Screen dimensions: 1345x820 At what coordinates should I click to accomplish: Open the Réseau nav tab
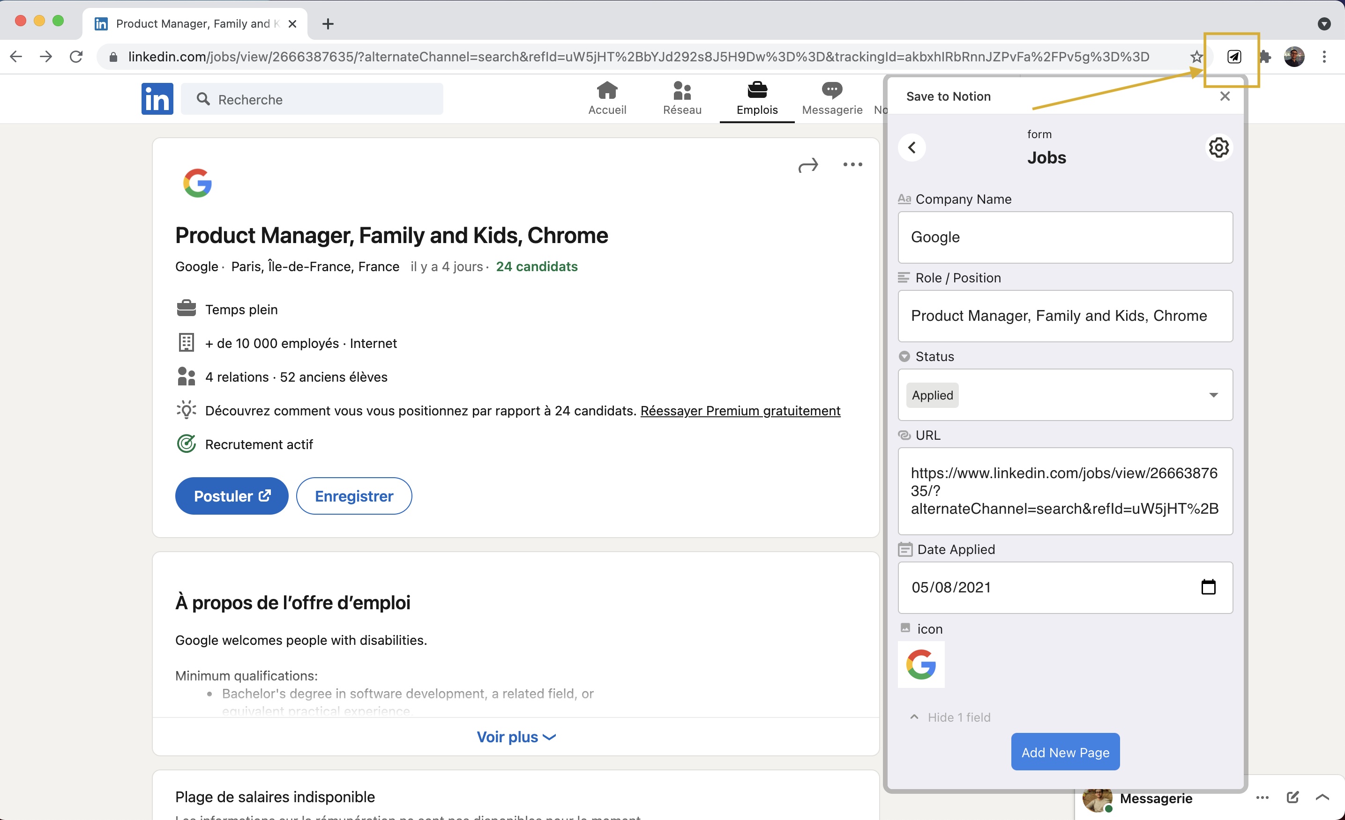pos(682,98)
